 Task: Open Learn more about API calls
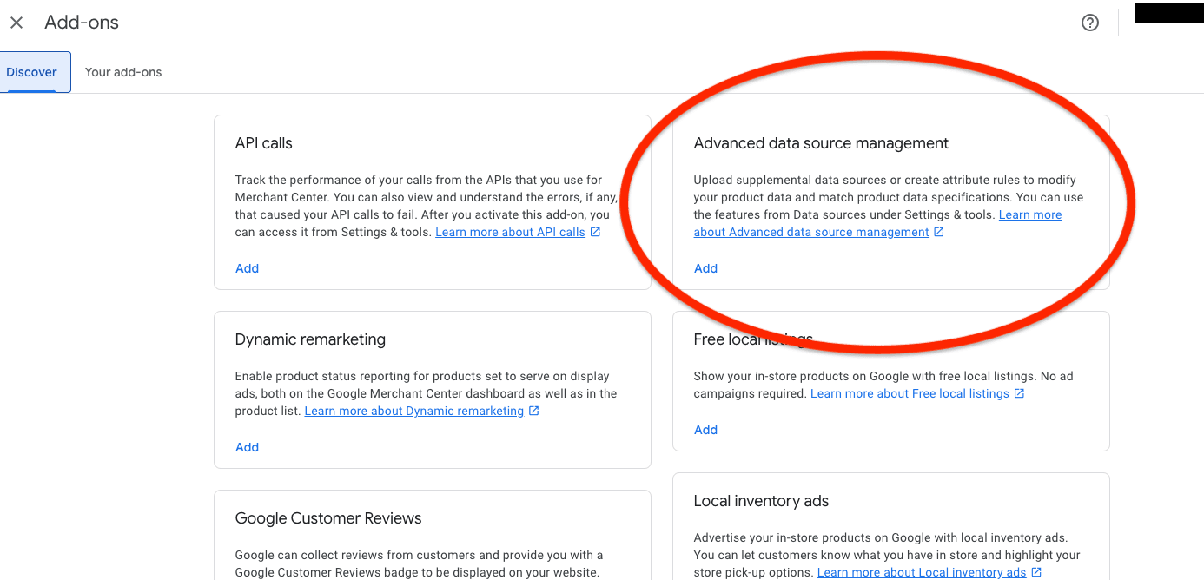[x=509, y=231]
